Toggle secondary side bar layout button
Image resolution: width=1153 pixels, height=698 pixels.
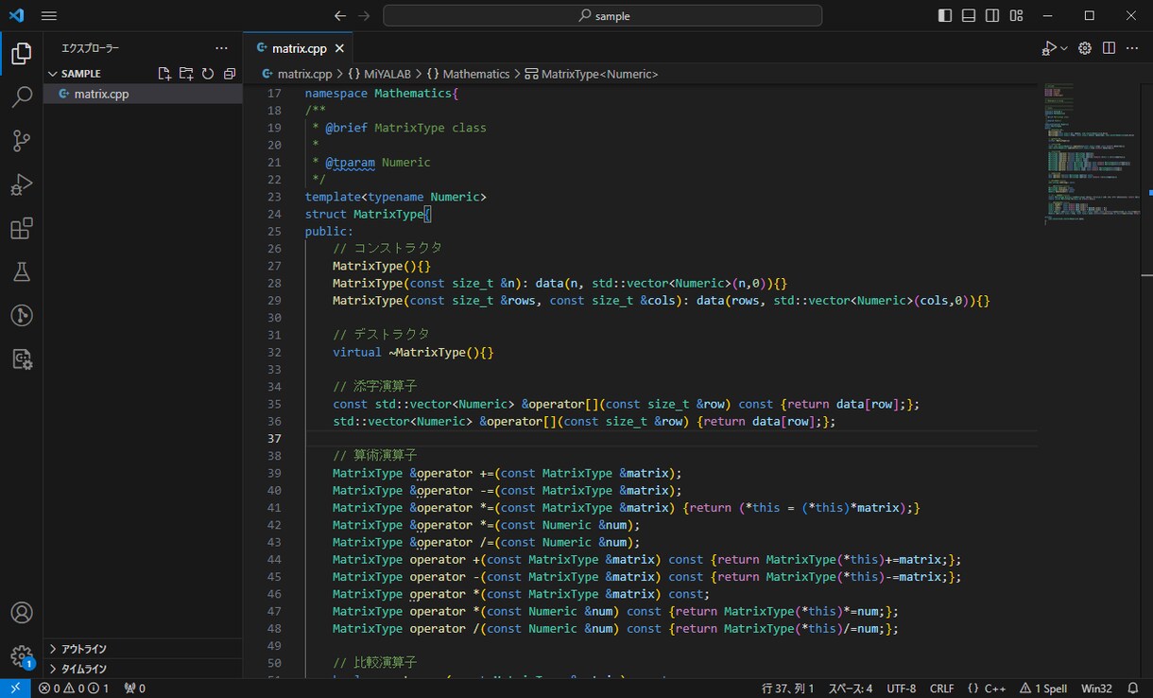point(992,15)
